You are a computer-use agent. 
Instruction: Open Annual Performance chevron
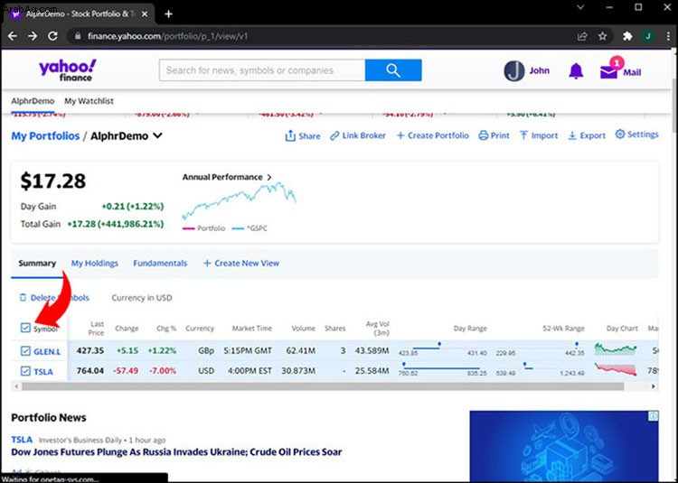[x=269, y=178]
